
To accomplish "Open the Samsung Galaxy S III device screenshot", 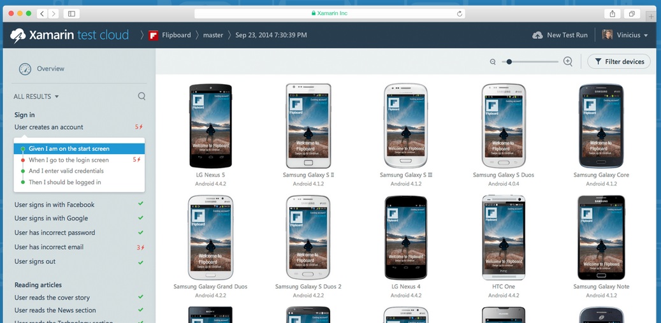I will tap(405, 126).
